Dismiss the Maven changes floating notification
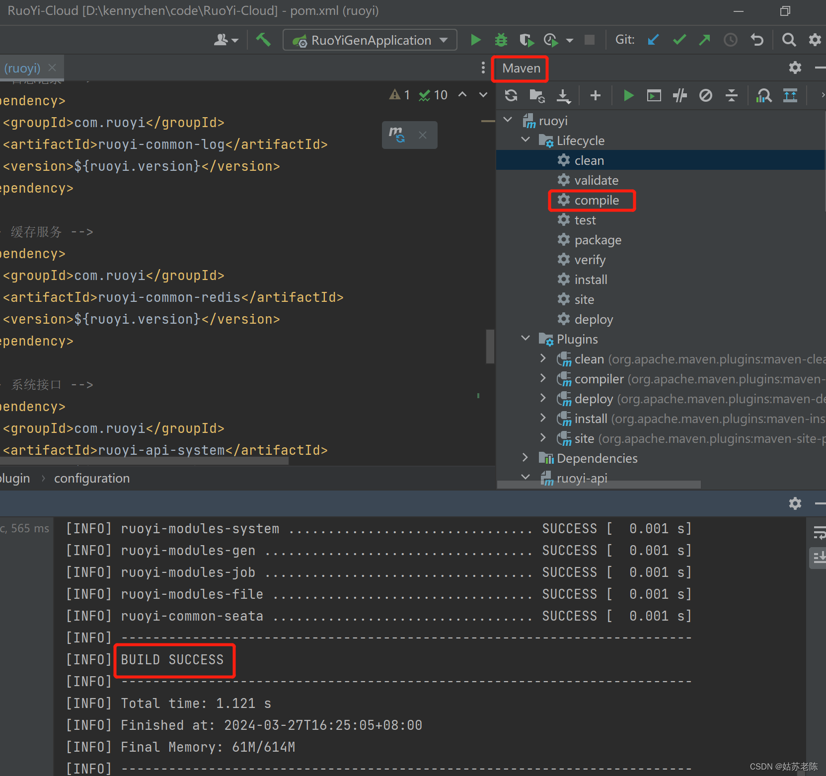The image size is (826, 776). (423, 135)
